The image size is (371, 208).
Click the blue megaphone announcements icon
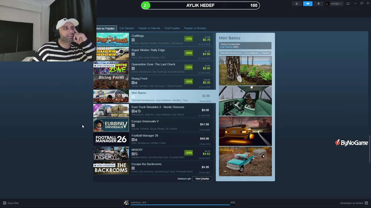[308, 4]
